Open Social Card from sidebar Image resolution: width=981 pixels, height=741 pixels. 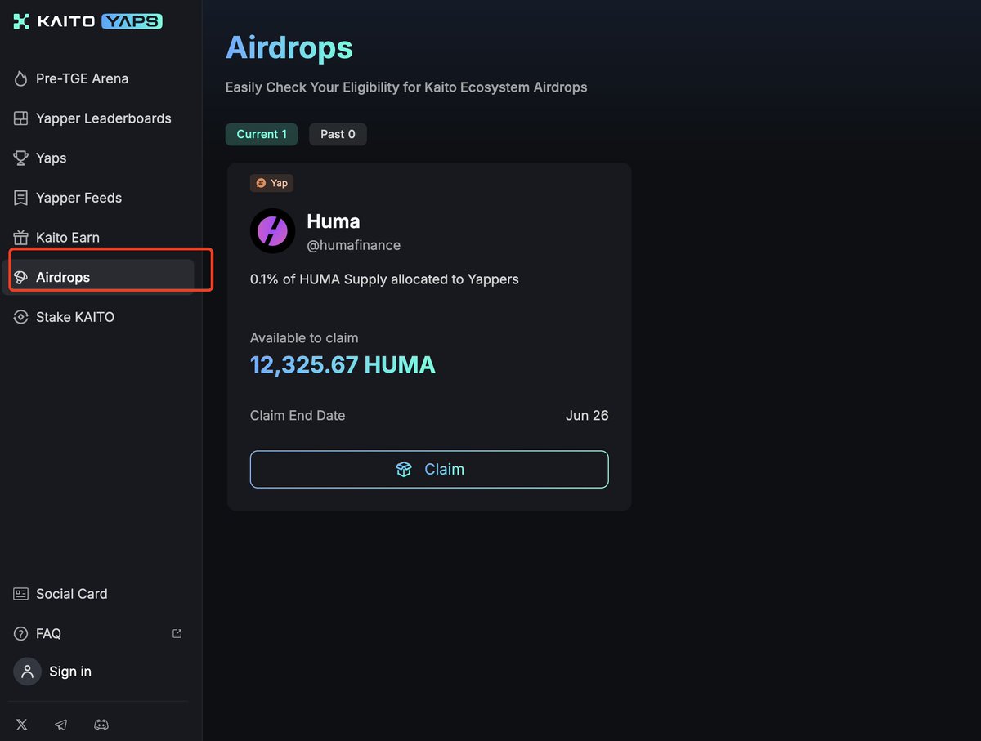click(x=72, y=594)
